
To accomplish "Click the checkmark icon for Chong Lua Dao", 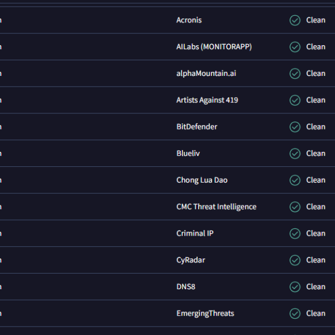I will (x=295, y=180).
